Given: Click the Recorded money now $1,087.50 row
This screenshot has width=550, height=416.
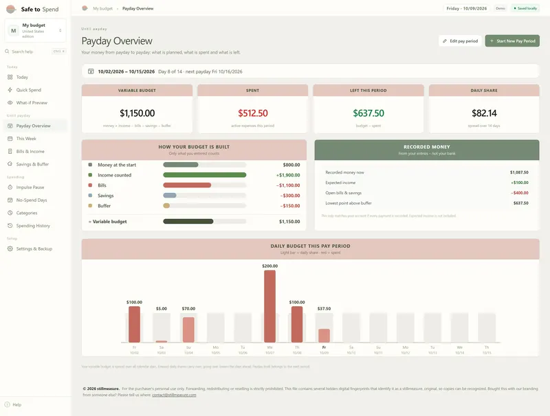Looking at the screenshot, I should pyautogui.click(x=427, y=172).
